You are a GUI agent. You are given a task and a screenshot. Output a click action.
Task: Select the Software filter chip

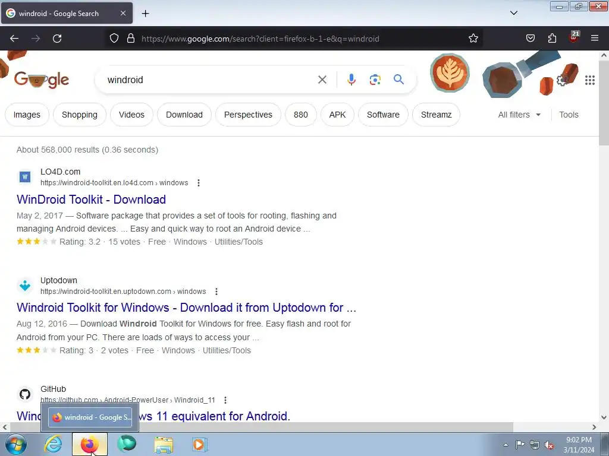383,115
